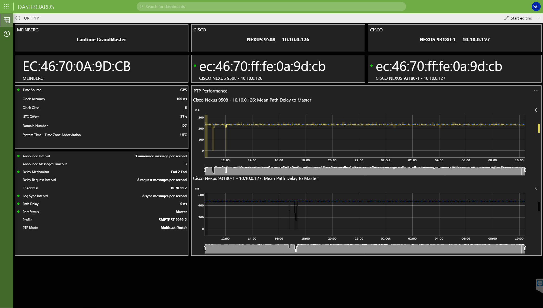Screen dimensions: 543x308
Task: Click the status dot beside Port Status
Action: [x=18, y=212]
